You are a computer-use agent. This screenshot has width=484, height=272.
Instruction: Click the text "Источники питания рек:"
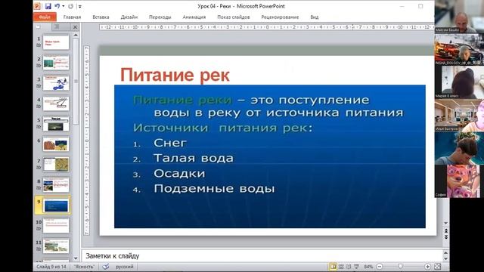223,128
